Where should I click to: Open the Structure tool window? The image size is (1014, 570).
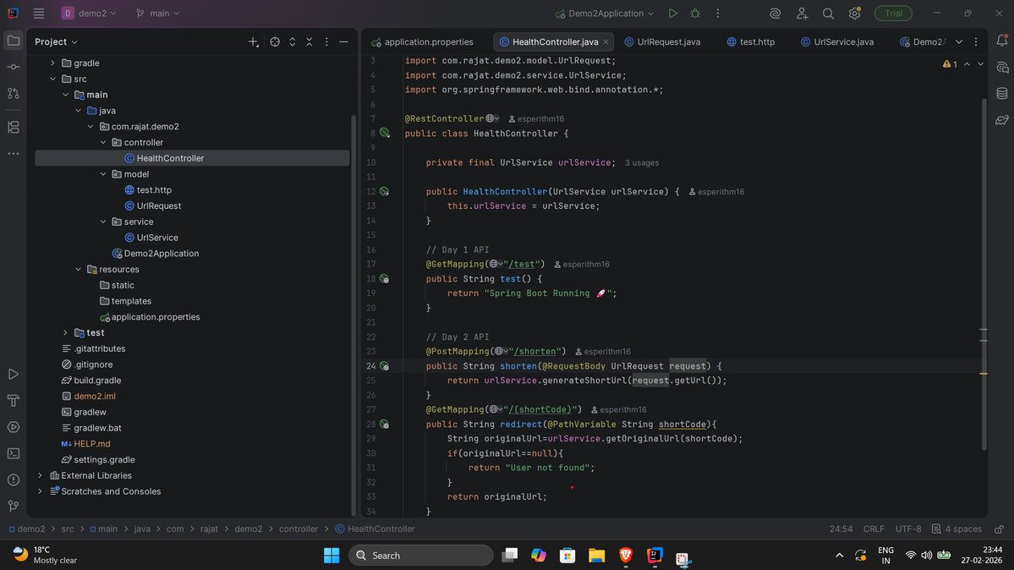tap(13, 128)
